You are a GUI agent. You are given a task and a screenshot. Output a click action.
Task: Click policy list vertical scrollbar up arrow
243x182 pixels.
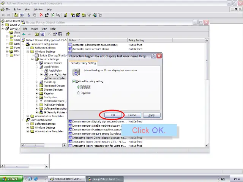click(x=207, y=40)
